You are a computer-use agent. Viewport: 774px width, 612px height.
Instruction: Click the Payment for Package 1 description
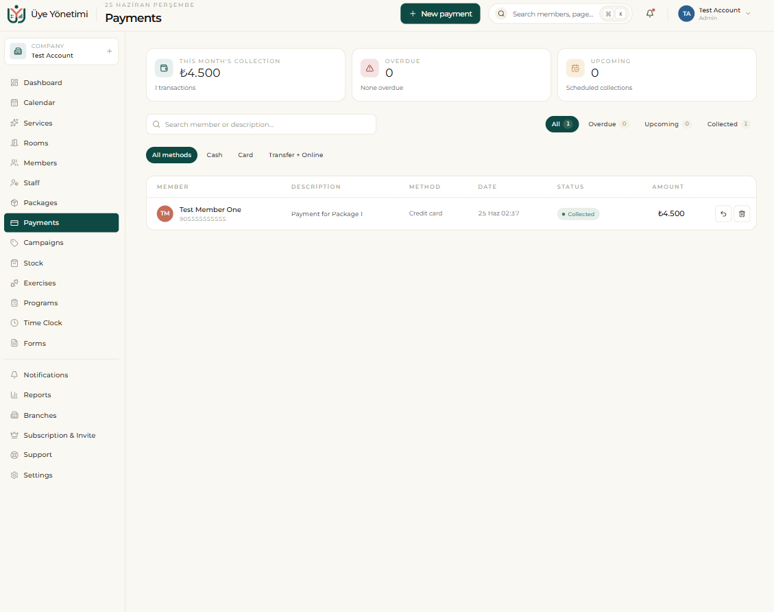click(x=327, y=214)
